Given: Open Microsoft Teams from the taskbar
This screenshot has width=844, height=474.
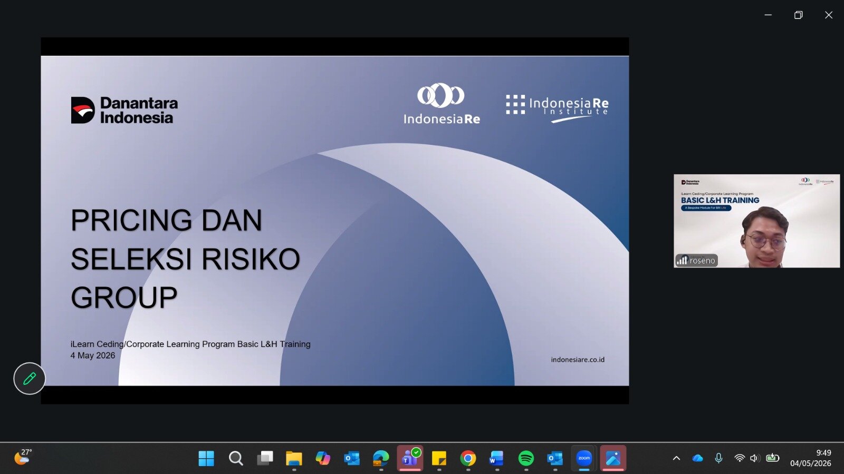Looking at the screenshot, I should point(410,458).
